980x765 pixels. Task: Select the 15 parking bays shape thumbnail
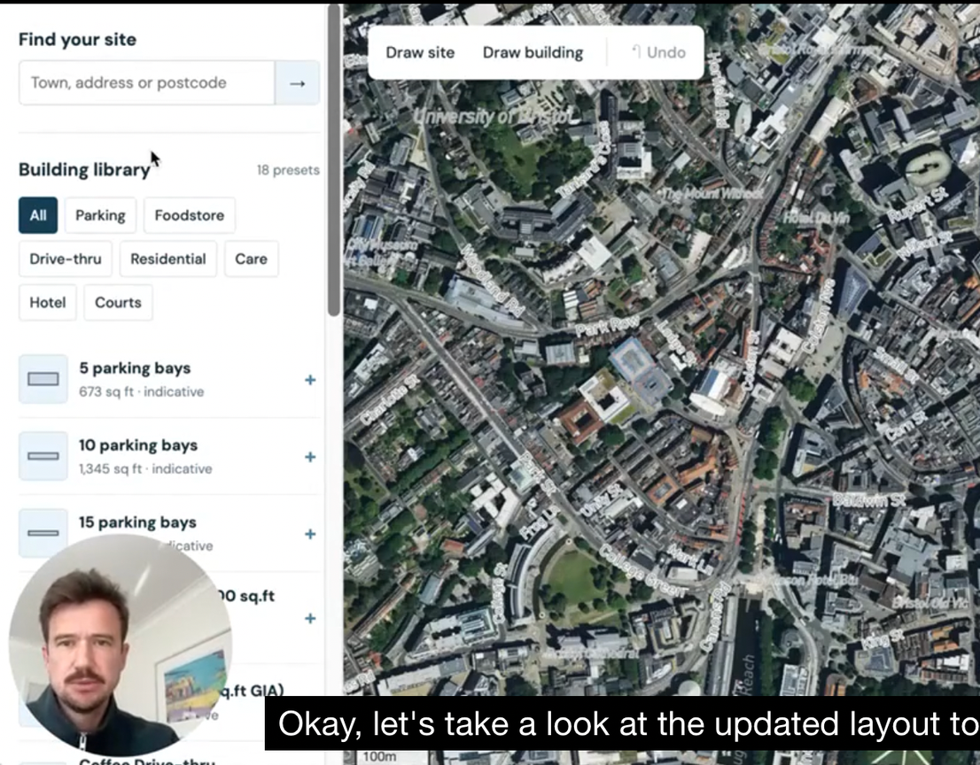[43, 533]
